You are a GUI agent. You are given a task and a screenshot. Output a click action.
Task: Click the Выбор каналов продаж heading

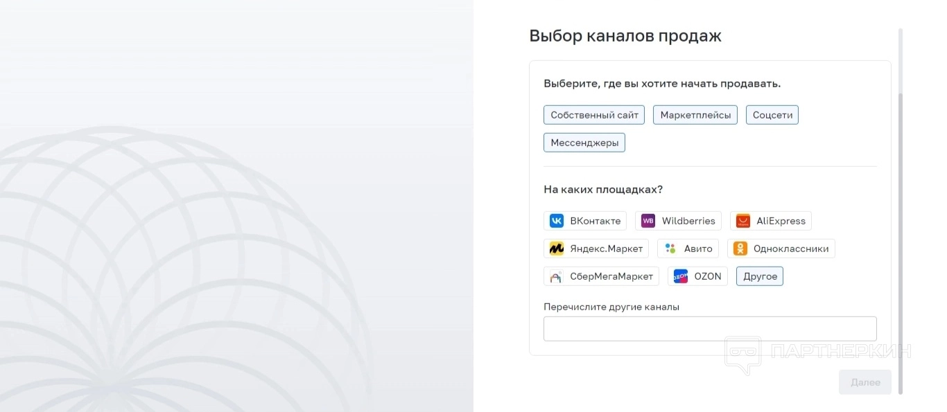(x=625, y=36)
